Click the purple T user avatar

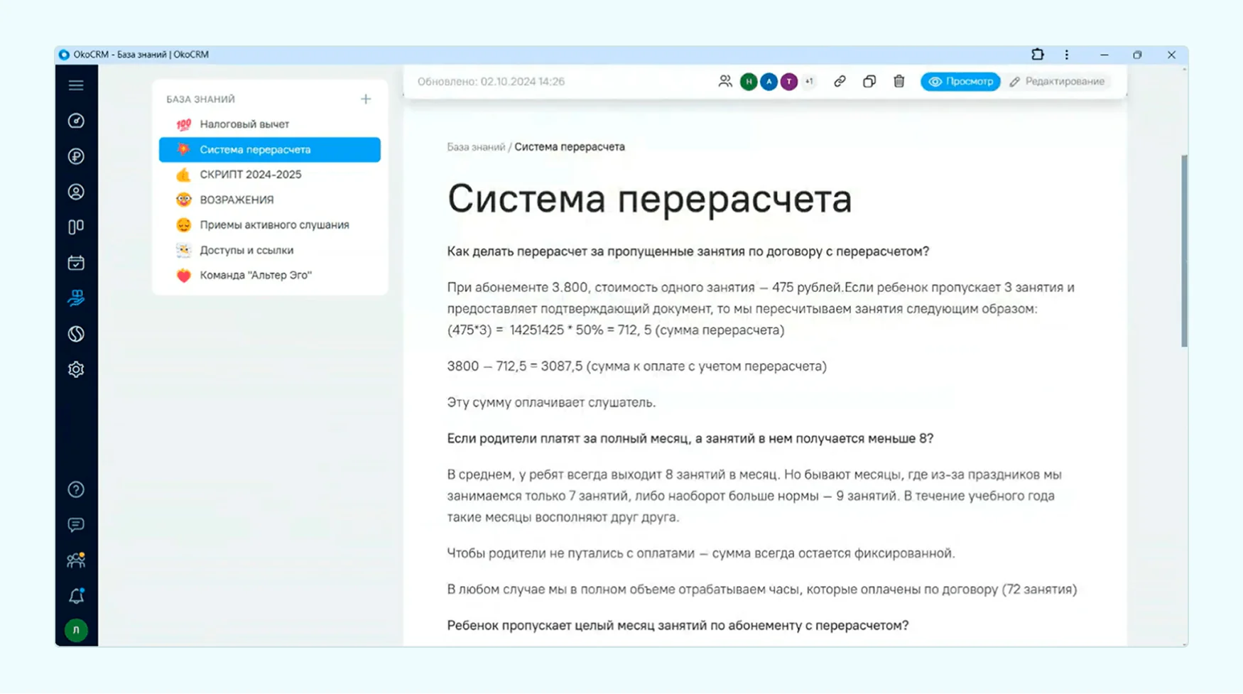coord(788,82)
